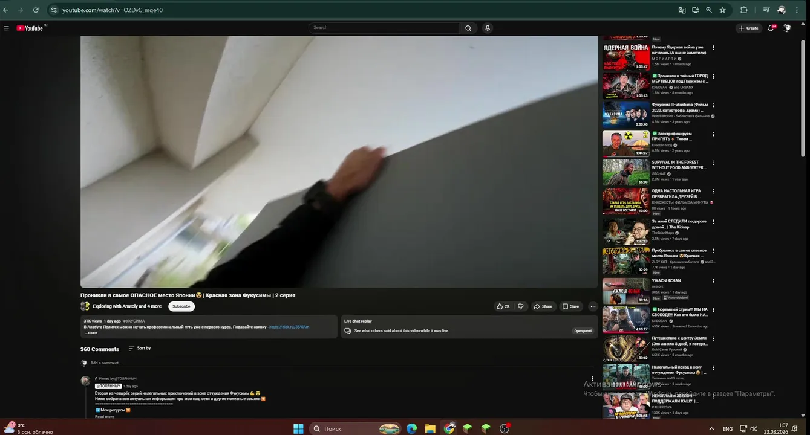The height and width of the screenshot is (435, 810).
Task: Open the volume control in system tray
Action: coord(754,429)
